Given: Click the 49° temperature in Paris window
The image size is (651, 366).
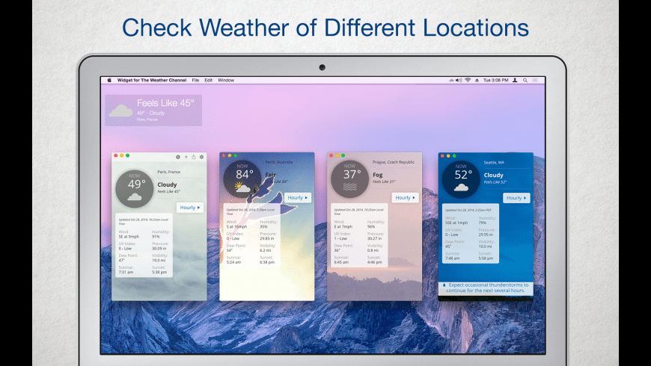Looking at the screenshot, I should [x=137, y=184].
